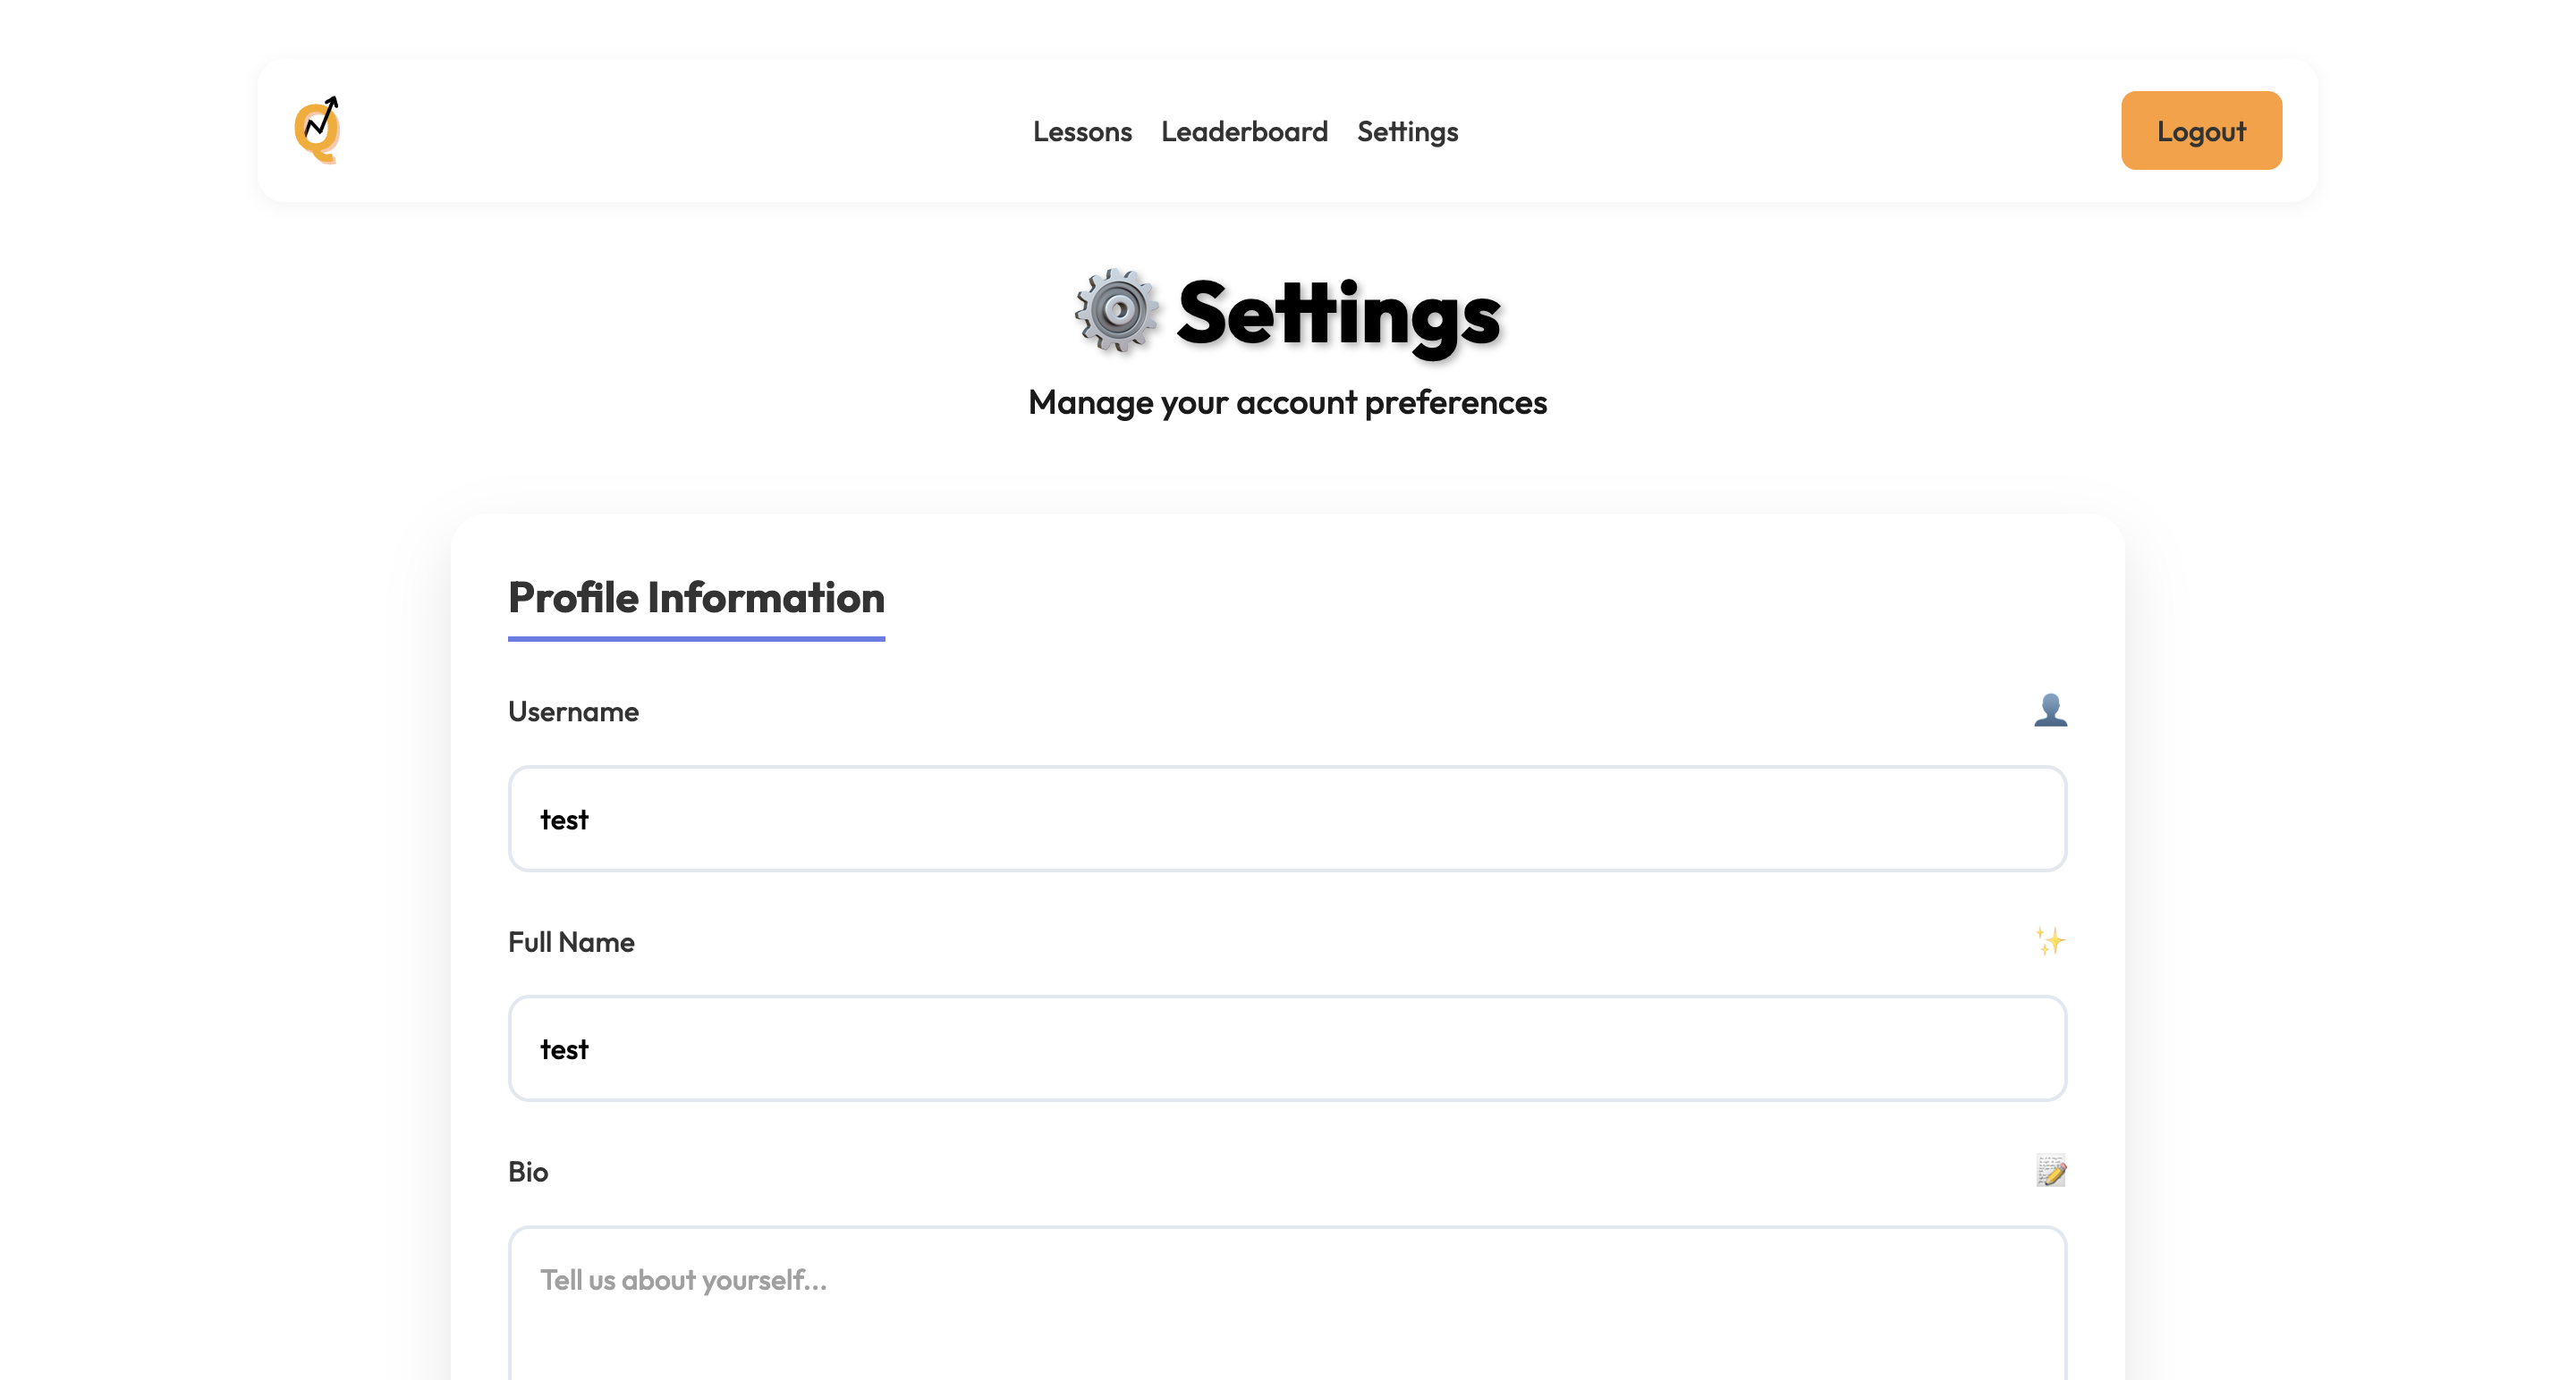
Task: Go to the Leaderboard nav link
Action: pos(1244,130)
